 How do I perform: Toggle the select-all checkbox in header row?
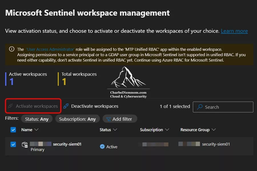click(x=13, y=130)
